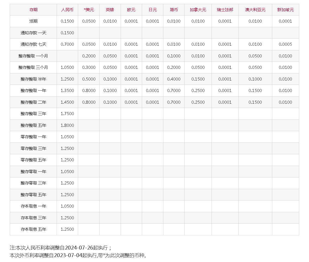Select the 零存整取 一年 row label
The height and width of the screenshot is (262, 309).
33,137
